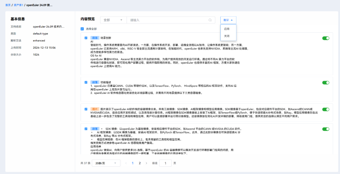Viewport: 340px width, 174px height.
Task: Select page 1 in pagination
Action: coord(133,163)
